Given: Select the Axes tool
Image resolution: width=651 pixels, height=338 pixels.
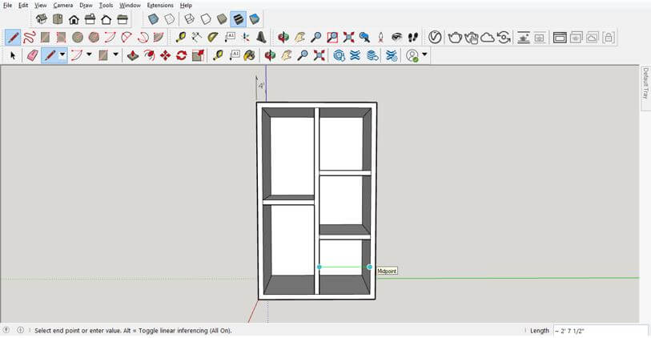Looking at the screenshot, I should [x=245, y=38].
